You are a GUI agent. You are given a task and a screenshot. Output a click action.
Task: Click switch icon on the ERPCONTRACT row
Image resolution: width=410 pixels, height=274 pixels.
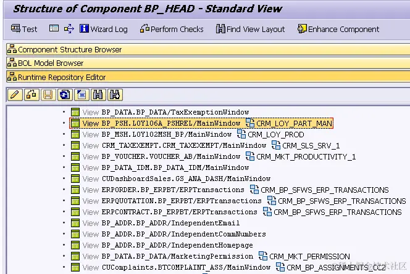pyautogui.click(x=267, y=211)
